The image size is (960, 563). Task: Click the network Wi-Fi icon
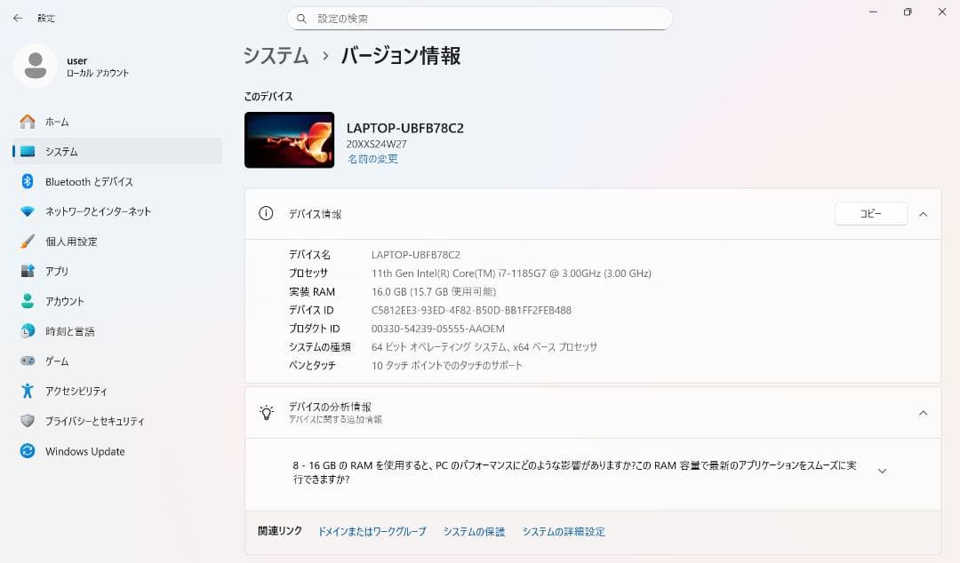28,211
